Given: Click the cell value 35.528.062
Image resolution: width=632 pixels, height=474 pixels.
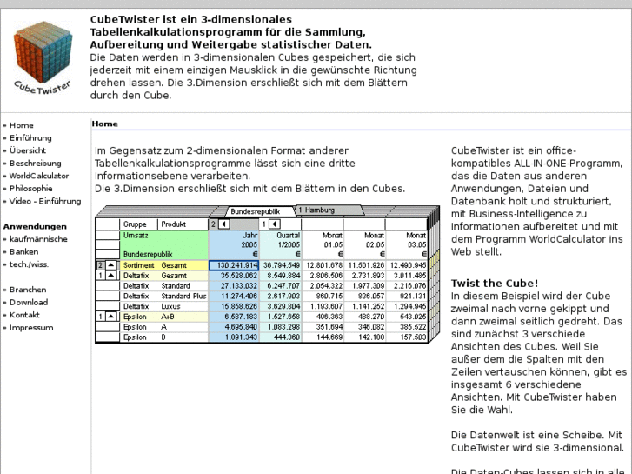Looking at the screenshot, I should [234, 276].
